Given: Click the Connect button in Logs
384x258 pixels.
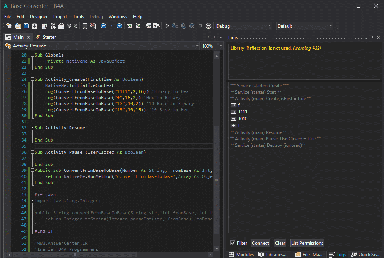Looking at the screenshot, I should 260,243.
